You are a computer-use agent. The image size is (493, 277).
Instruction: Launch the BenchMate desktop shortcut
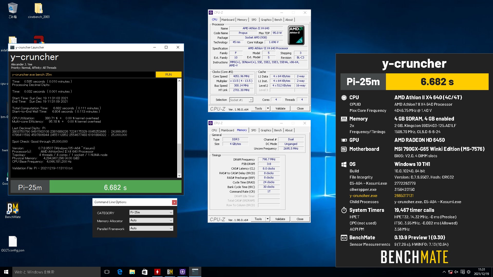point(13,210)
